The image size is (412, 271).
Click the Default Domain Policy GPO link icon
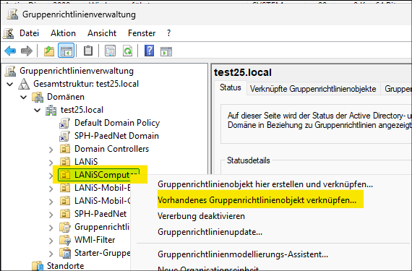pos(64,123)
